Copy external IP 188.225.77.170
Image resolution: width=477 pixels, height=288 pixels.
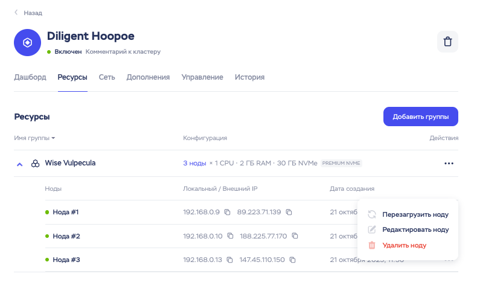coord(291,236)
